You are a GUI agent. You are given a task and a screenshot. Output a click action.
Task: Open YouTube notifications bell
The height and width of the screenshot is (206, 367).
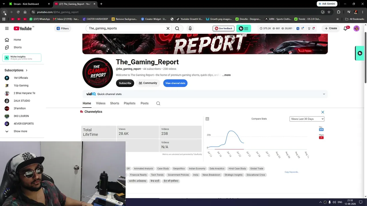(345, 28)
